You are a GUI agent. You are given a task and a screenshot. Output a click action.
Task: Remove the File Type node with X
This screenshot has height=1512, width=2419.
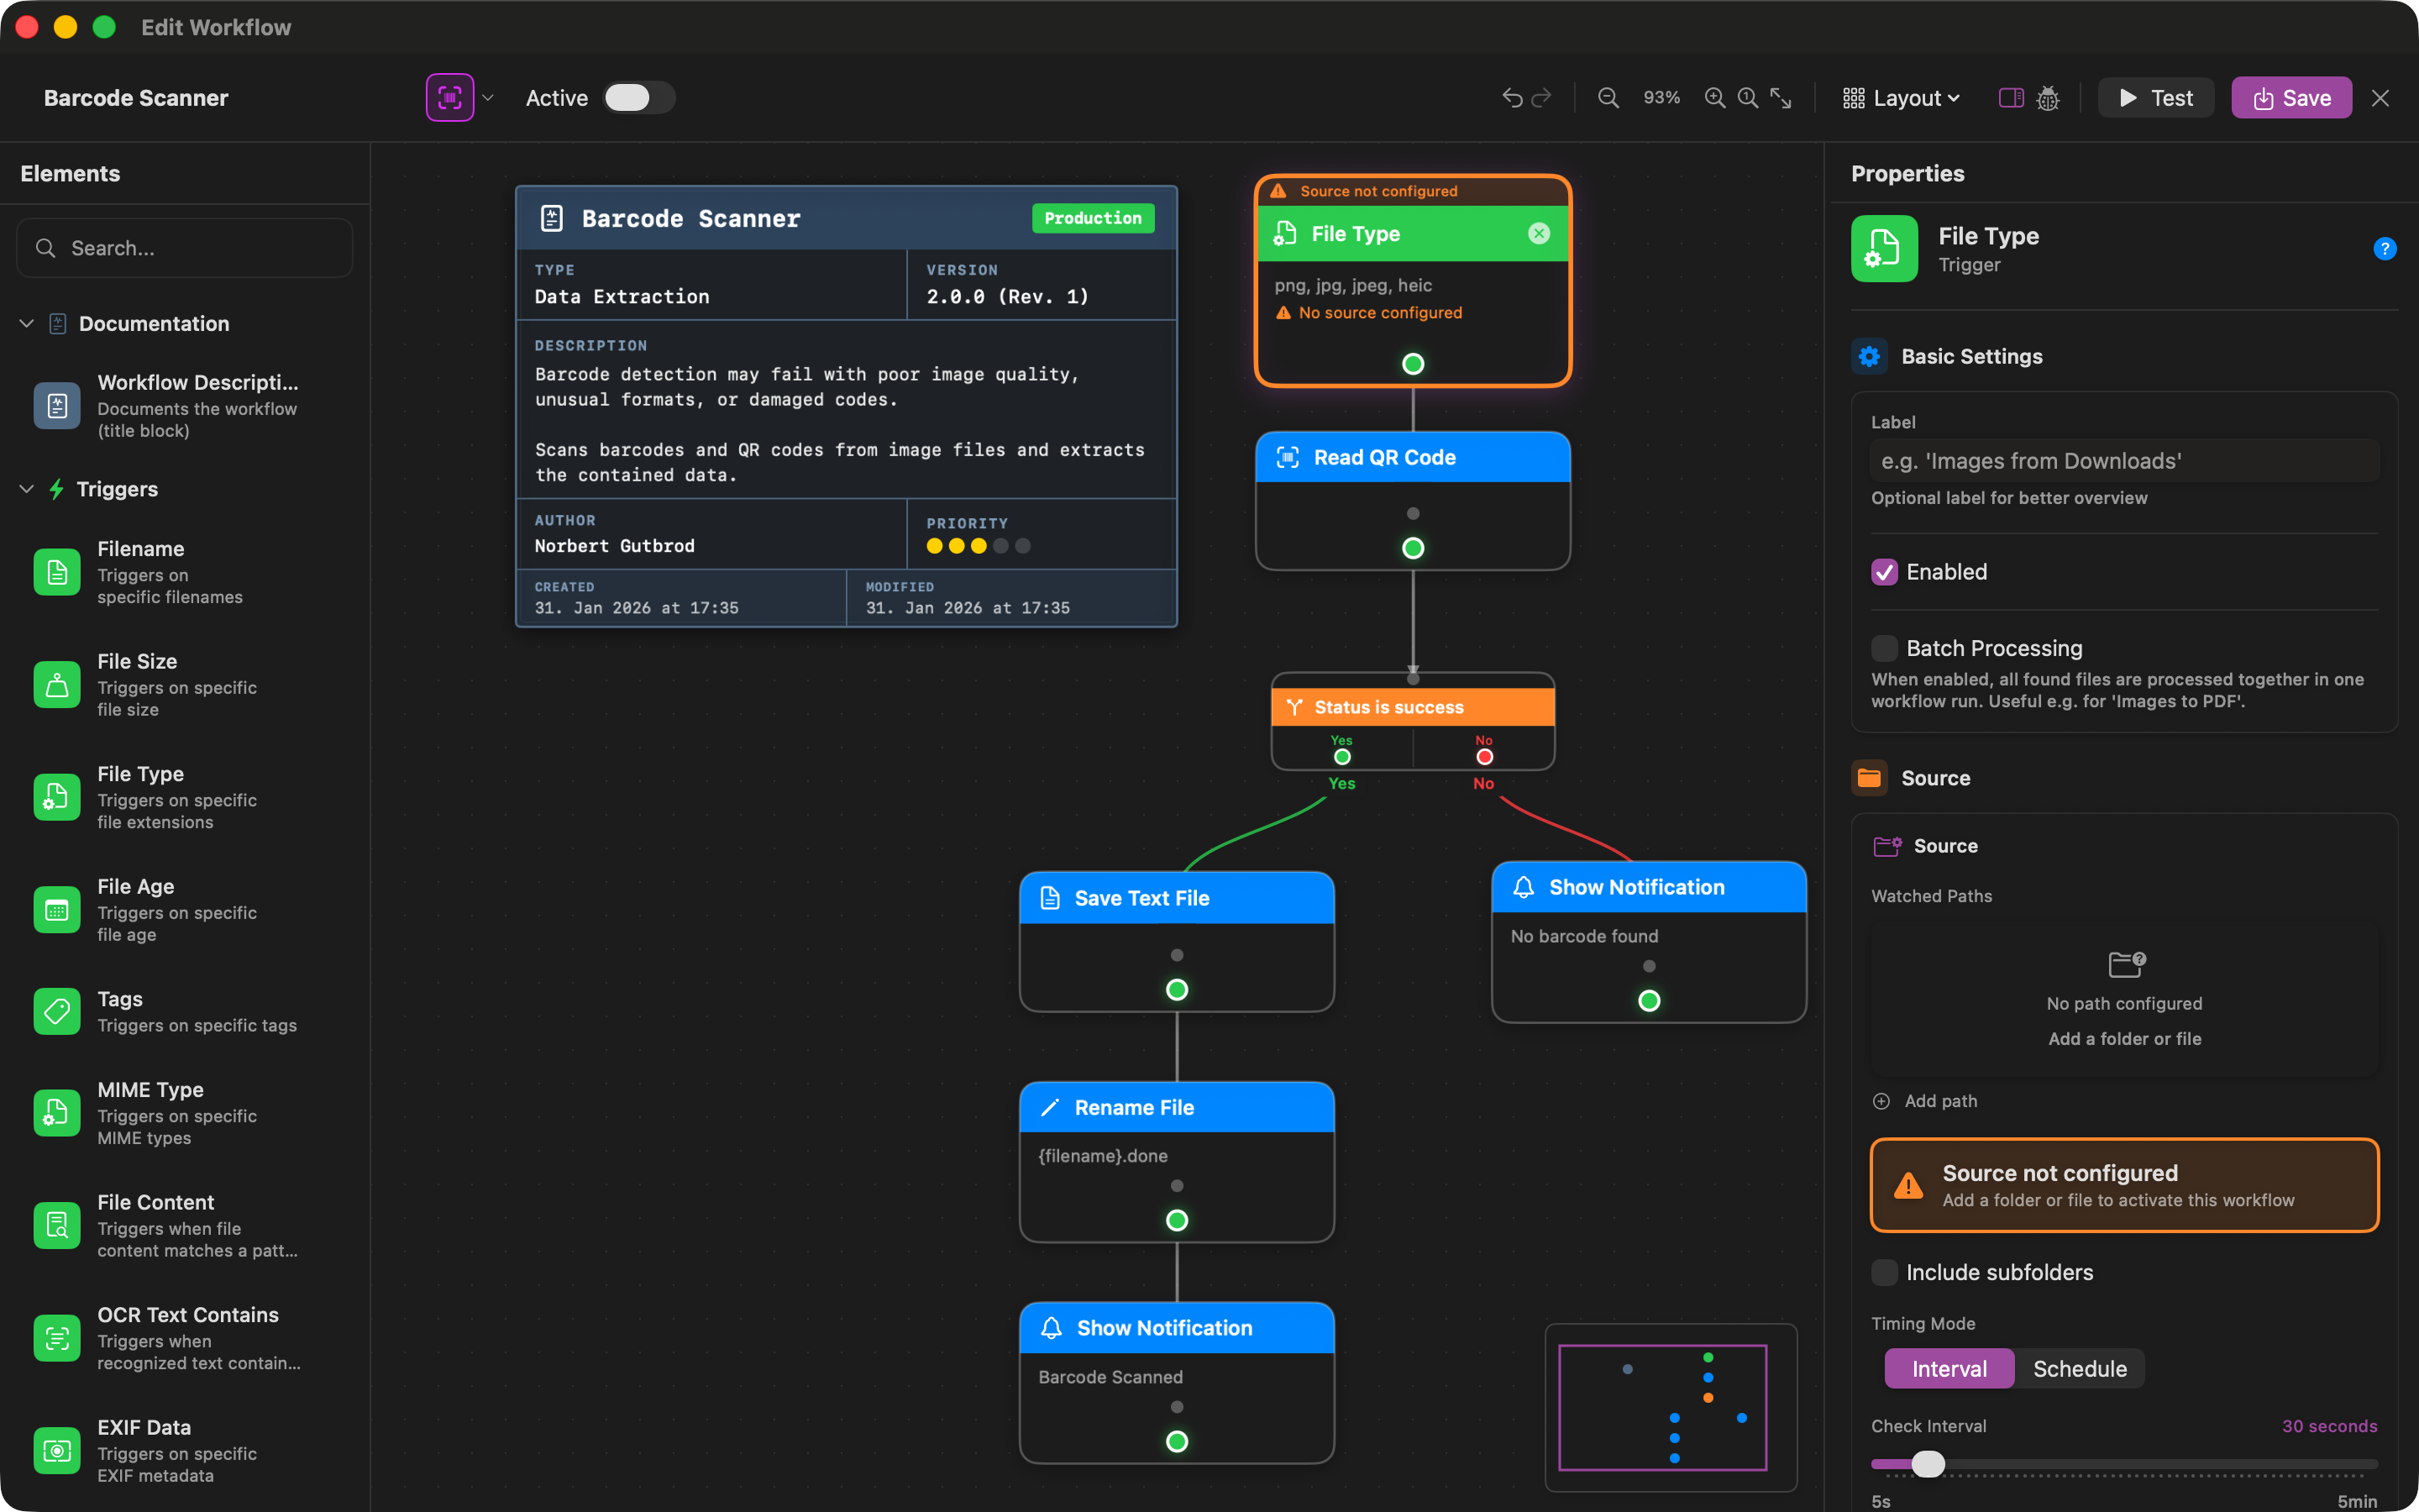pyautogui.click(x=1540, y=233)
